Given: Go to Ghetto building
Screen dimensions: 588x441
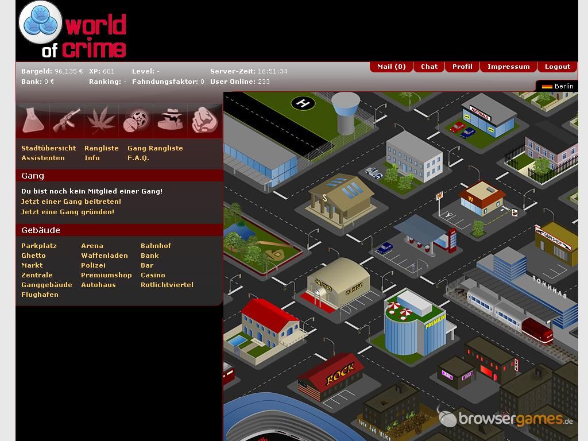Looking at the screenshot, I should click(x=33, y=256).
